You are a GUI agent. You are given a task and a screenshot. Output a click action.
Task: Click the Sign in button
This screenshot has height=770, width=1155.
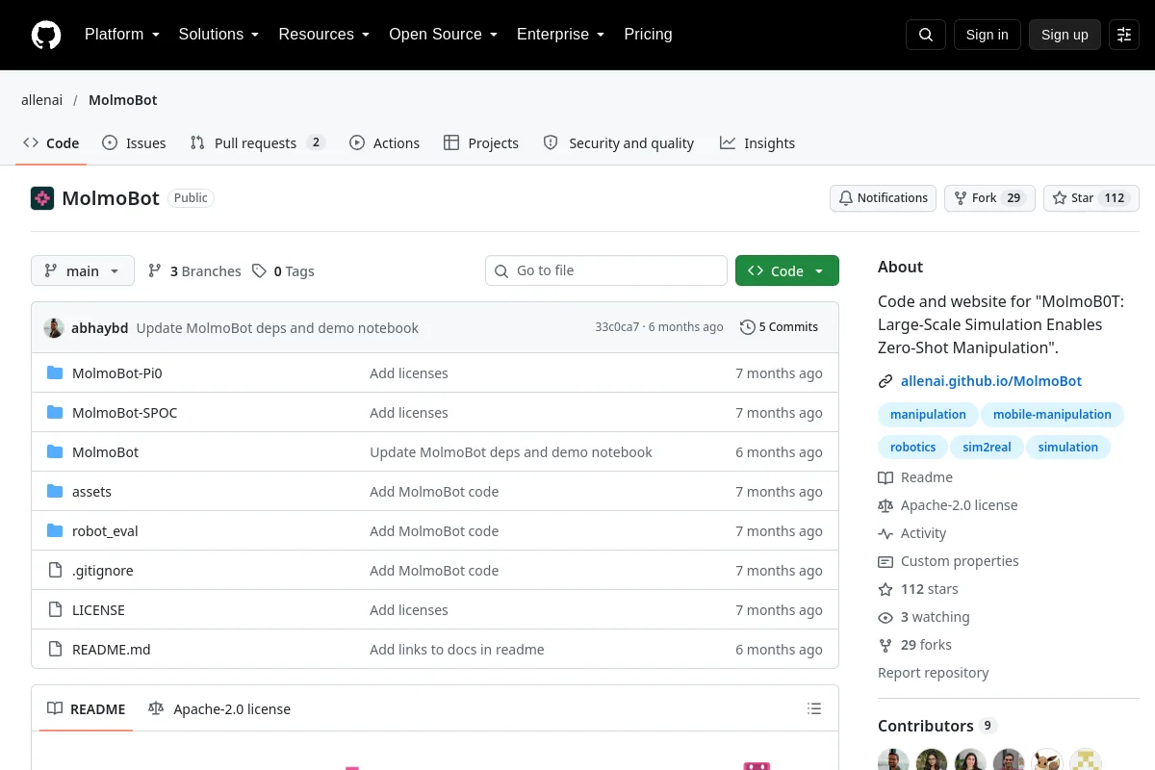coord(987,35)
